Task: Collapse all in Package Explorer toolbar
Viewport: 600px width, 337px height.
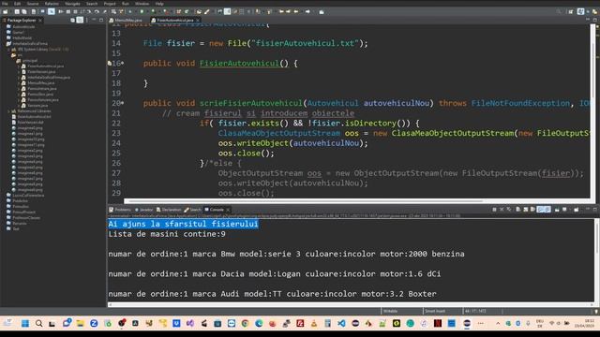Action: 72,20
